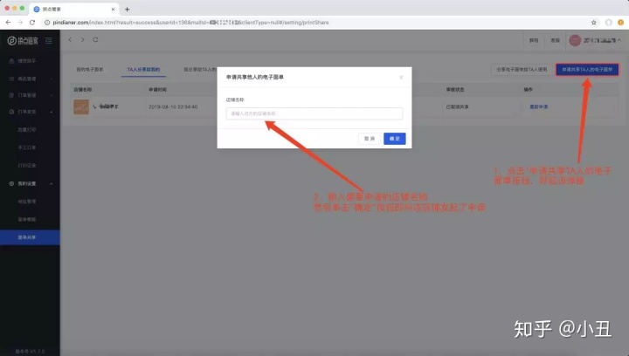Click the 确定 button in the dialog
The height and width of the screenshot is (356, 629).
[x=394, y=139]
